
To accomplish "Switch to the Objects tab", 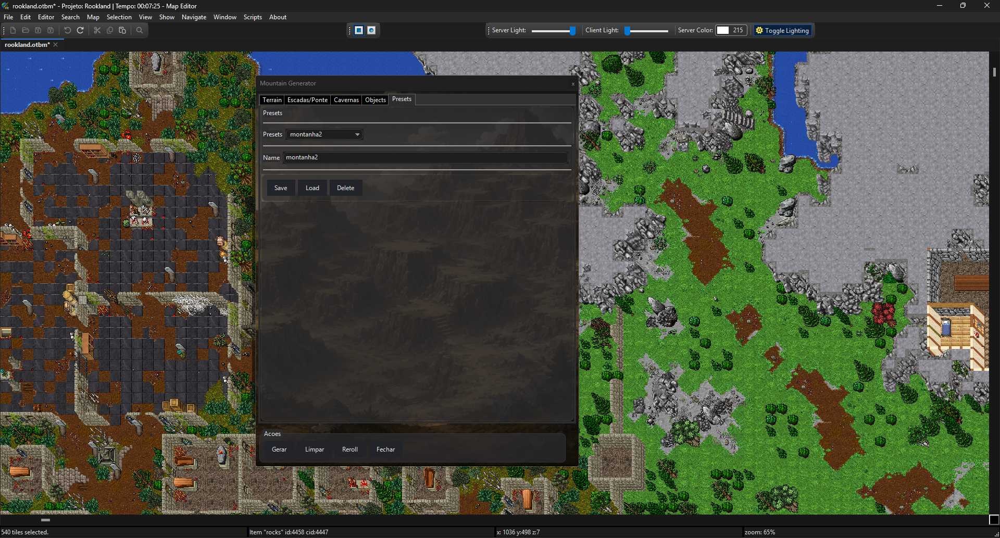I will (376, 100).
